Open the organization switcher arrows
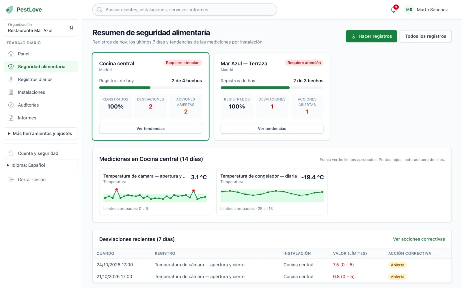This screenshot has height=288, width=462. click(71, 28)
